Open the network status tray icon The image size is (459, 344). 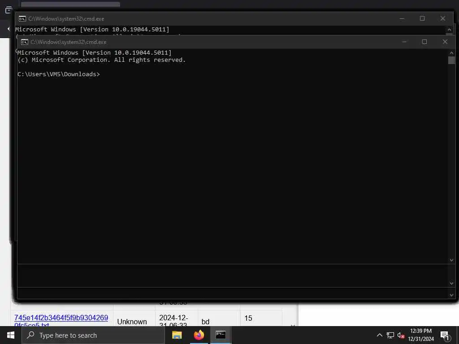pyautogui.click(x=390, y=335)
